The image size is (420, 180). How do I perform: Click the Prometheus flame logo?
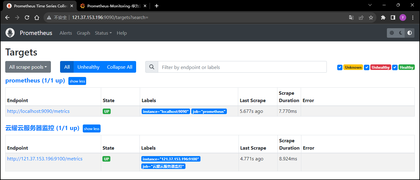click(10, 33)
